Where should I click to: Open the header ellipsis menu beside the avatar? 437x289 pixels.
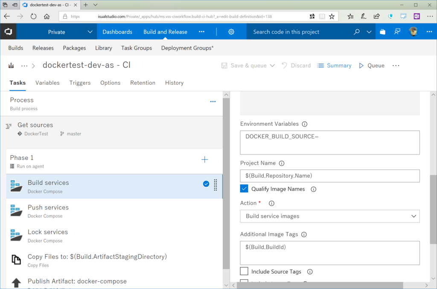429,31
